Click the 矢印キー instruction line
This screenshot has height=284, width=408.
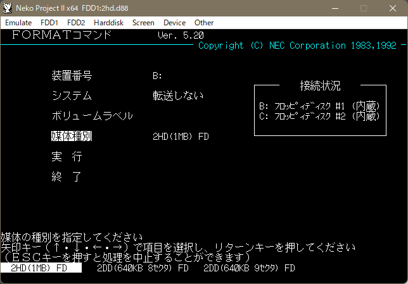178,247
